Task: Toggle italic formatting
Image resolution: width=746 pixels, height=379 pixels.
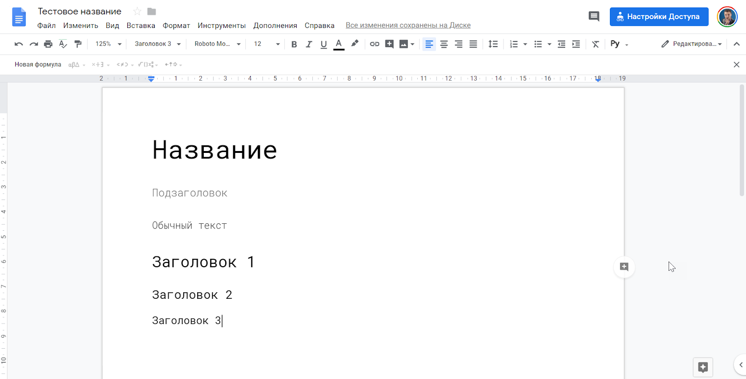Action: [309, 44]
